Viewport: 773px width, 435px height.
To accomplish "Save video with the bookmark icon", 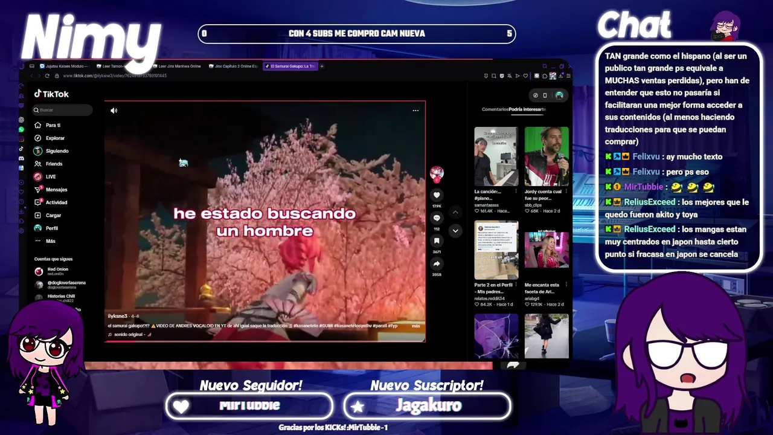I will tap(437, 241).
